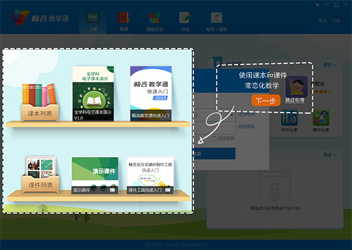Screen dimensions: 352x250
Task: Click the 注册 link in the header
Action: point(335,21)
